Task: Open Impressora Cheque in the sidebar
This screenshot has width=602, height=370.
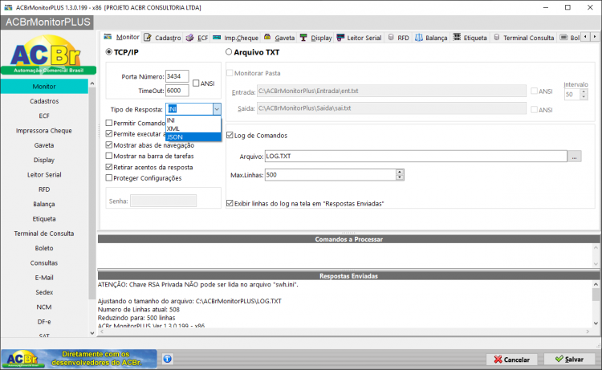Action: coord(44,131)
